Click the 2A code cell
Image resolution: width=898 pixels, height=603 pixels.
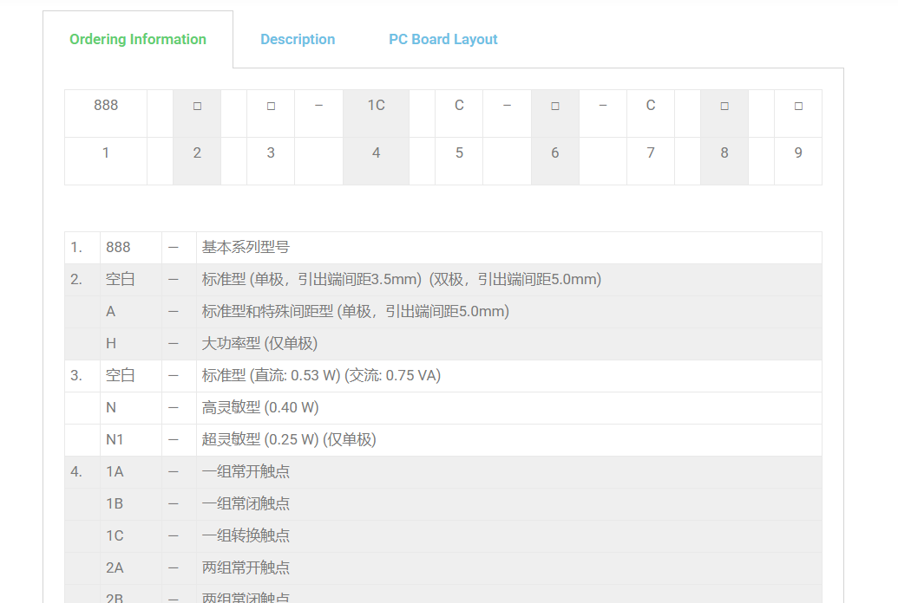point(115,568)
